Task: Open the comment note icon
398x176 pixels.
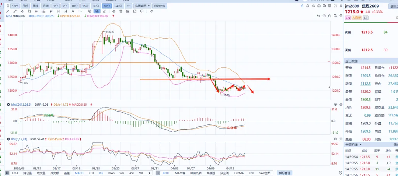Action: point(142,11)
